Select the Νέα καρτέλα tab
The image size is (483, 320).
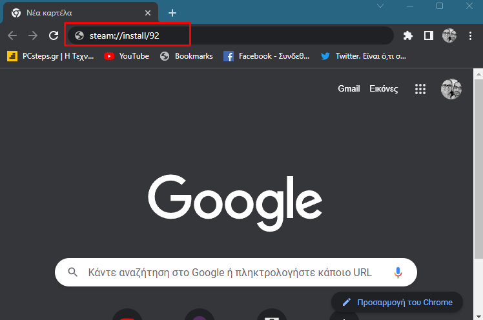[81, 13]
